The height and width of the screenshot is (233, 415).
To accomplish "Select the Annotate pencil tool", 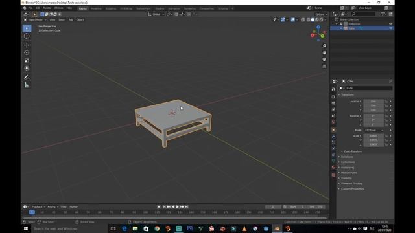I will click(27, 77).
